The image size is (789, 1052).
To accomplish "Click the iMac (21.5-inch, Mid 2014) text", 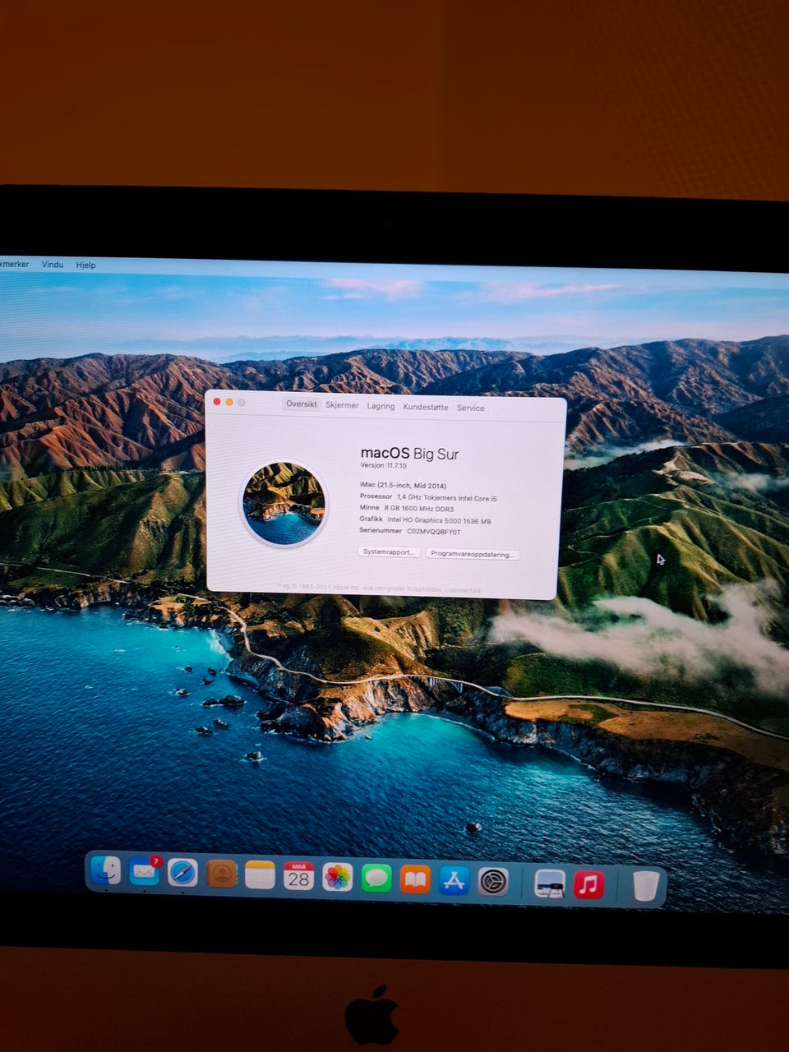I will [x=403, y=486].
